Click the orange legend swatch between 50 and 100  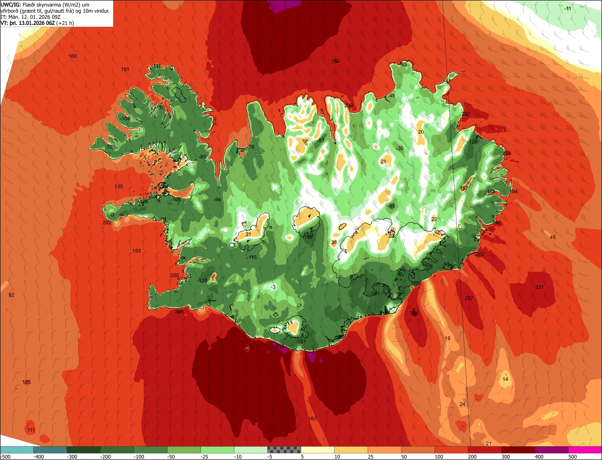pyautogui.click(x=418, y=450)
